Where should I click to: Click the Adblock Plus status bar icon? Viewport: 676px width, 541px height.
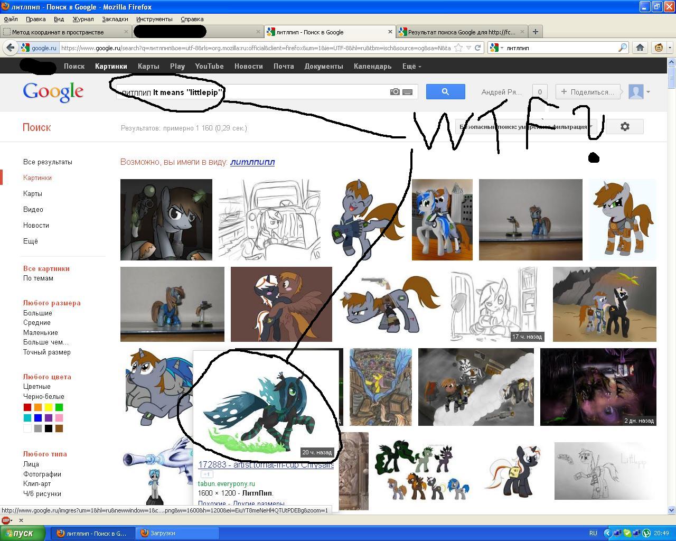(x=7, y=520)
